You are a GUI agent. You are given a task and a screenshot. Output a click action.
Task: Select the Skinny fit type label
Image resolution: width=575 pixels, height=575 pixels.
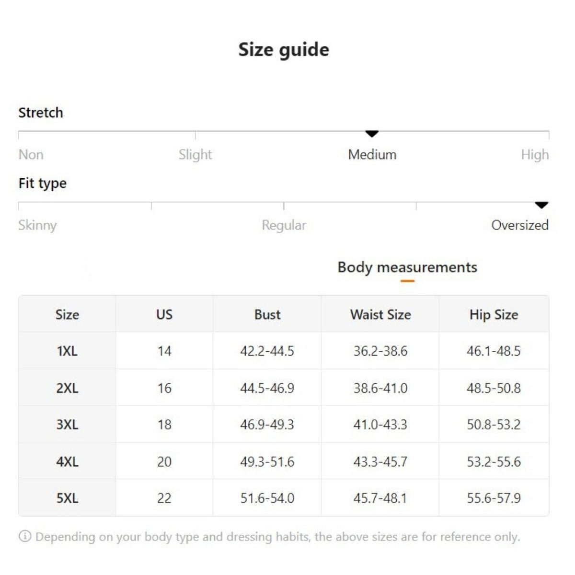point(37,225)
